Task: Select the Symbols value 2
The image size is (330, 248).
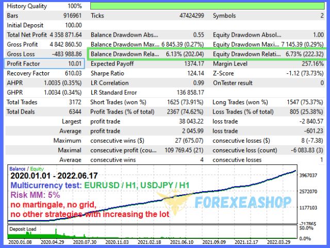Action: (x=322, y=16)
